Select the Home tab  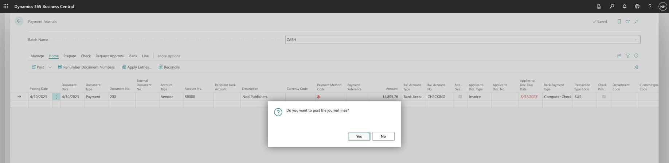coord(54,56)
